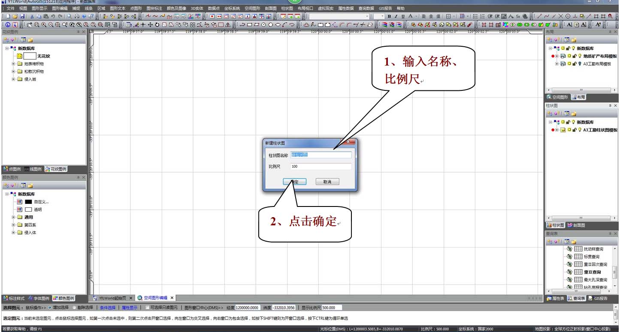Toggle sun icon of A3工勘布局模板

point(569,64)
